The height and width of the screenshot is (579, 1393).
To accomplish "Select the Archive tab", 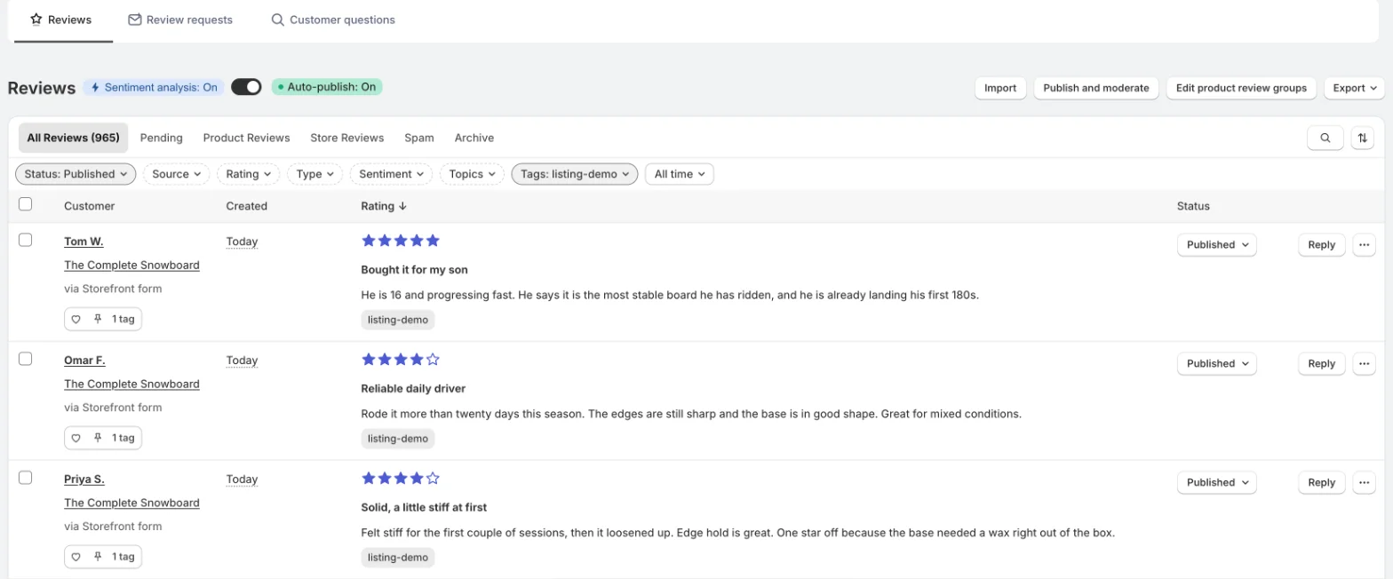I will [x=474, y=138].
